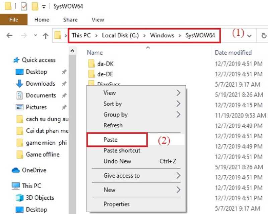
Task: Open the recent locations dropdown arrow
Action: pos(36,36)
